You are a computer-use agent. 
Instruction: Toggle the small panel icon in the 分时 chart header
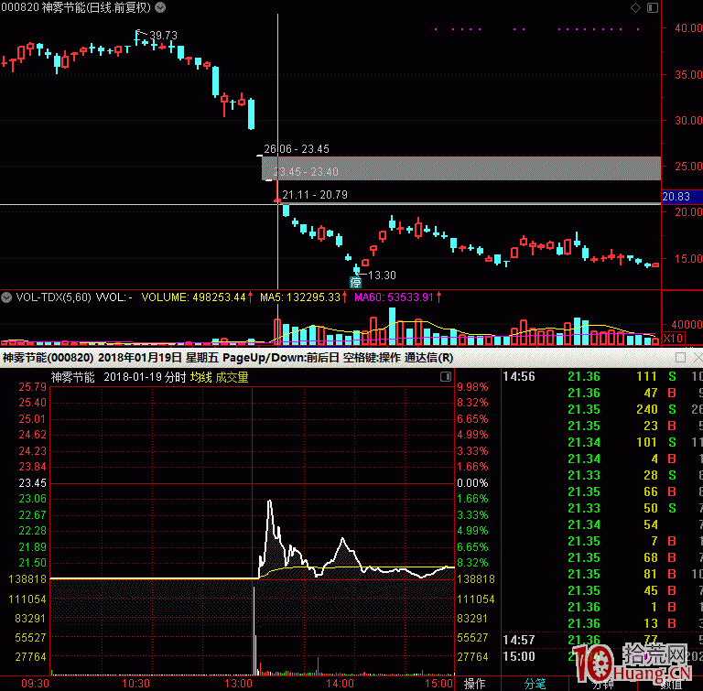coord(446,377)
